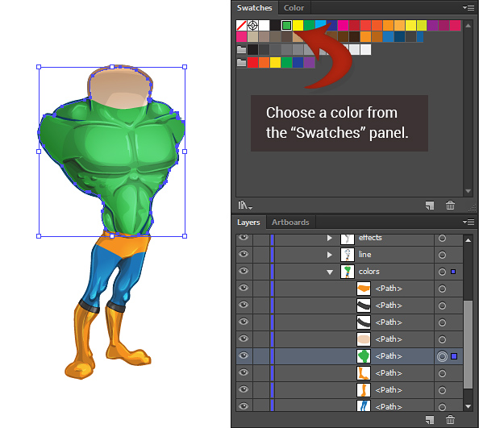Hide the blue legs path

point(244,406)
